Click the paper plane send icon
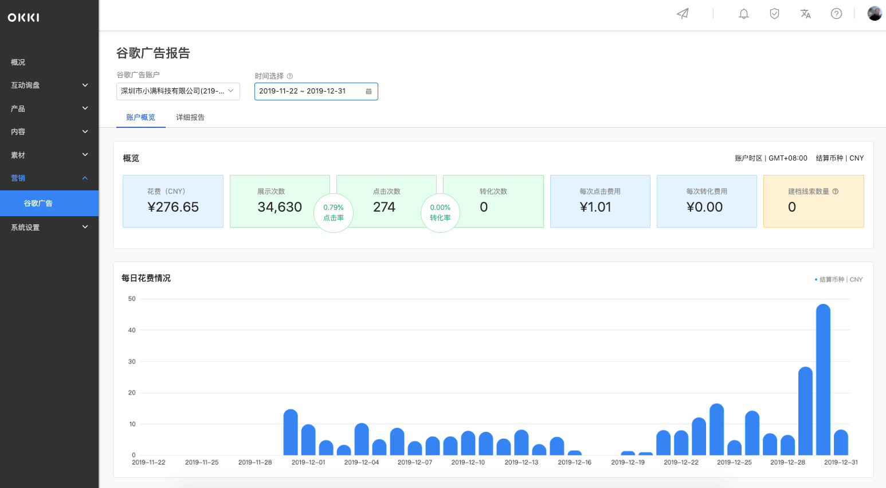The width and height of the screenshot is (886, 488). point(683,14)
